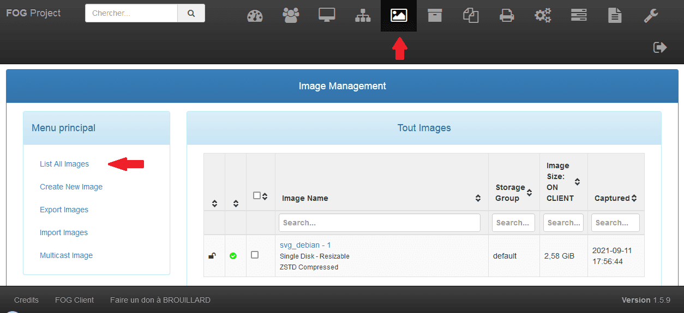Select List All Images menu entry

(64, 164)
